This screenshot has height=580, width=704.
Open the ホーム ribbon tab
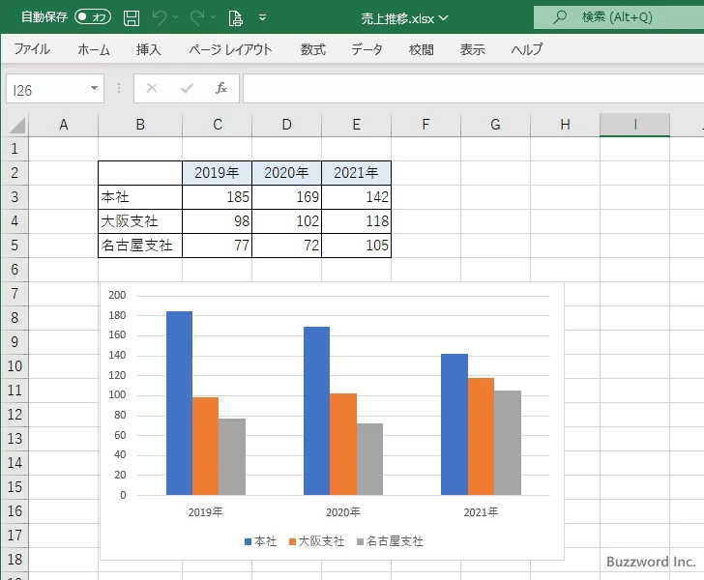pos(94,49)
